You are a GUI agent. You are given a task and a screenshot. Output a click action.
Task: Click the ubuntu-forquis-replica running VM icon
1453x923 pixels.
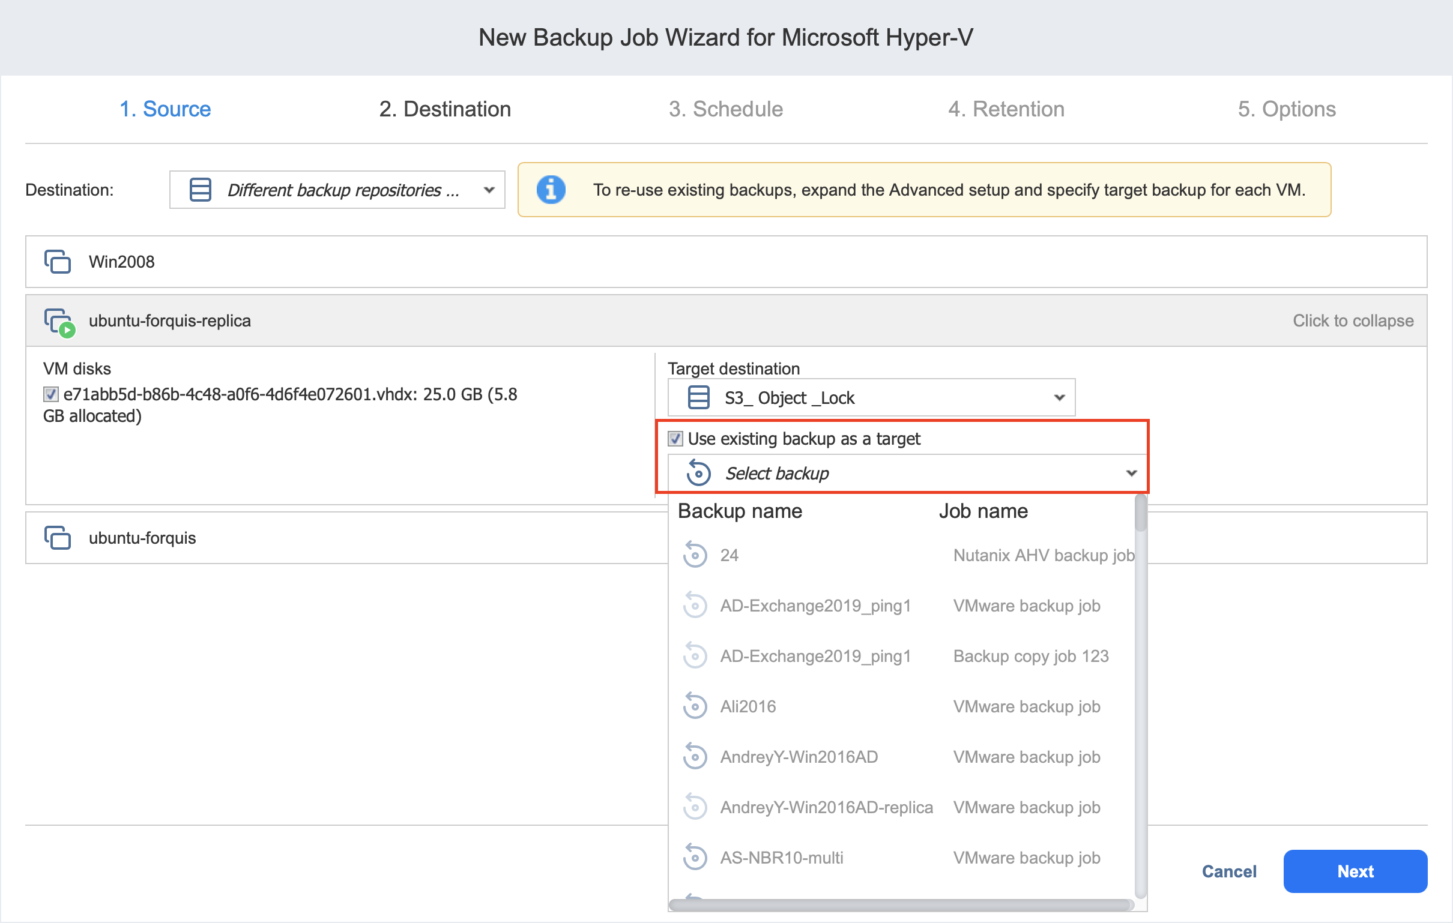pyautogui.click(x=59, y=322)
